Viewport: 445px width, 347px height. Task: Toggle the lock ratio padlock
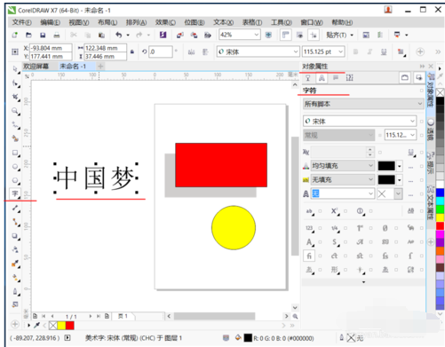132,51
